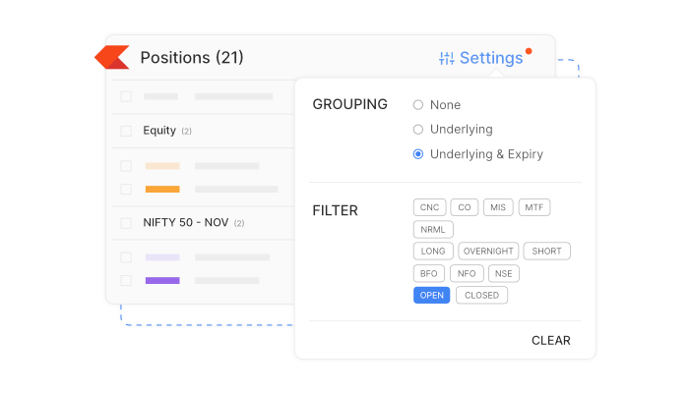The height and width of the screenshot is (394, 690).
Task: Click the orange color bar in Equity
Action: tap(162, 189)
